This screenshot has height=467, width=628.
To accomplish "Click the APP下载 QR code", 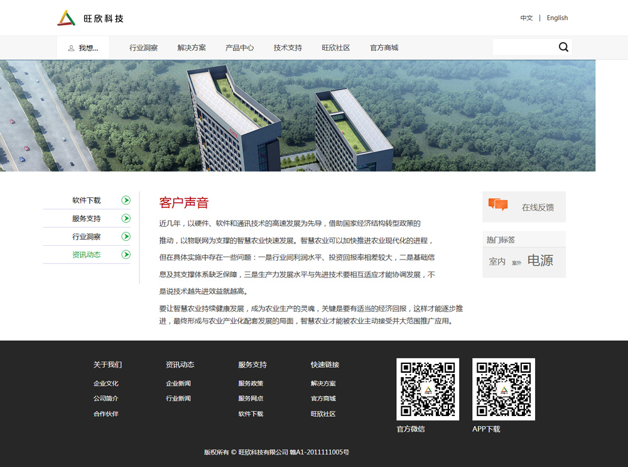I will pyautogui.click(x=504, y=389).
